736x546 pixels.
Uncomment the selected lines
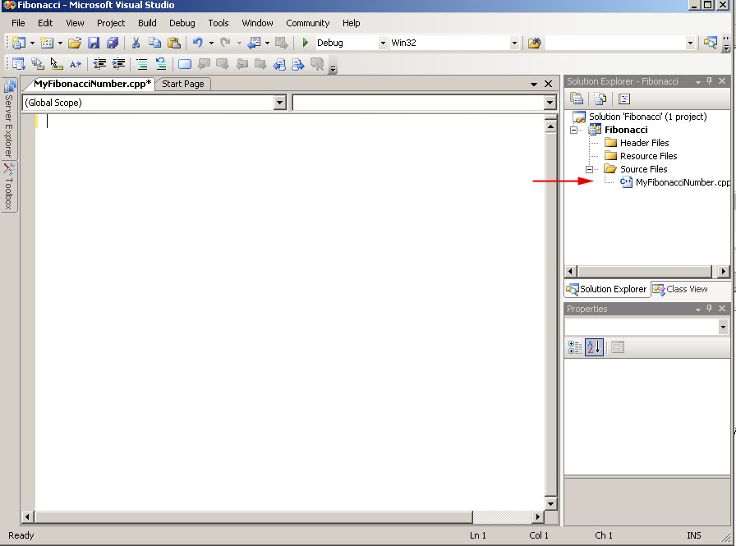pos(161,64)
